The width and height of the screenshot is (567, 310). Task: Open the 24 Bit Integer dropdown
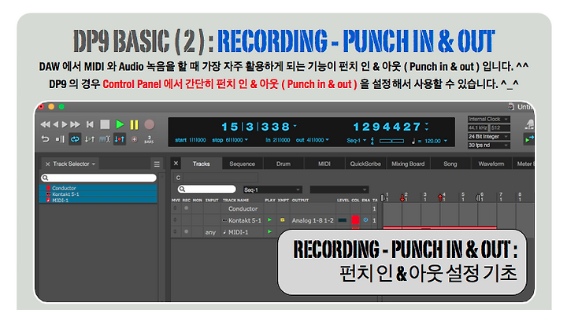pyautogui.click(x=488, y=137)
